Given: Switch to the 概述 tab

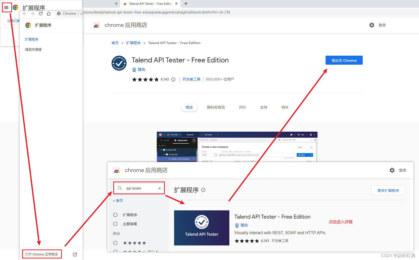Looking at the screenshot, I should click(189, 107).
